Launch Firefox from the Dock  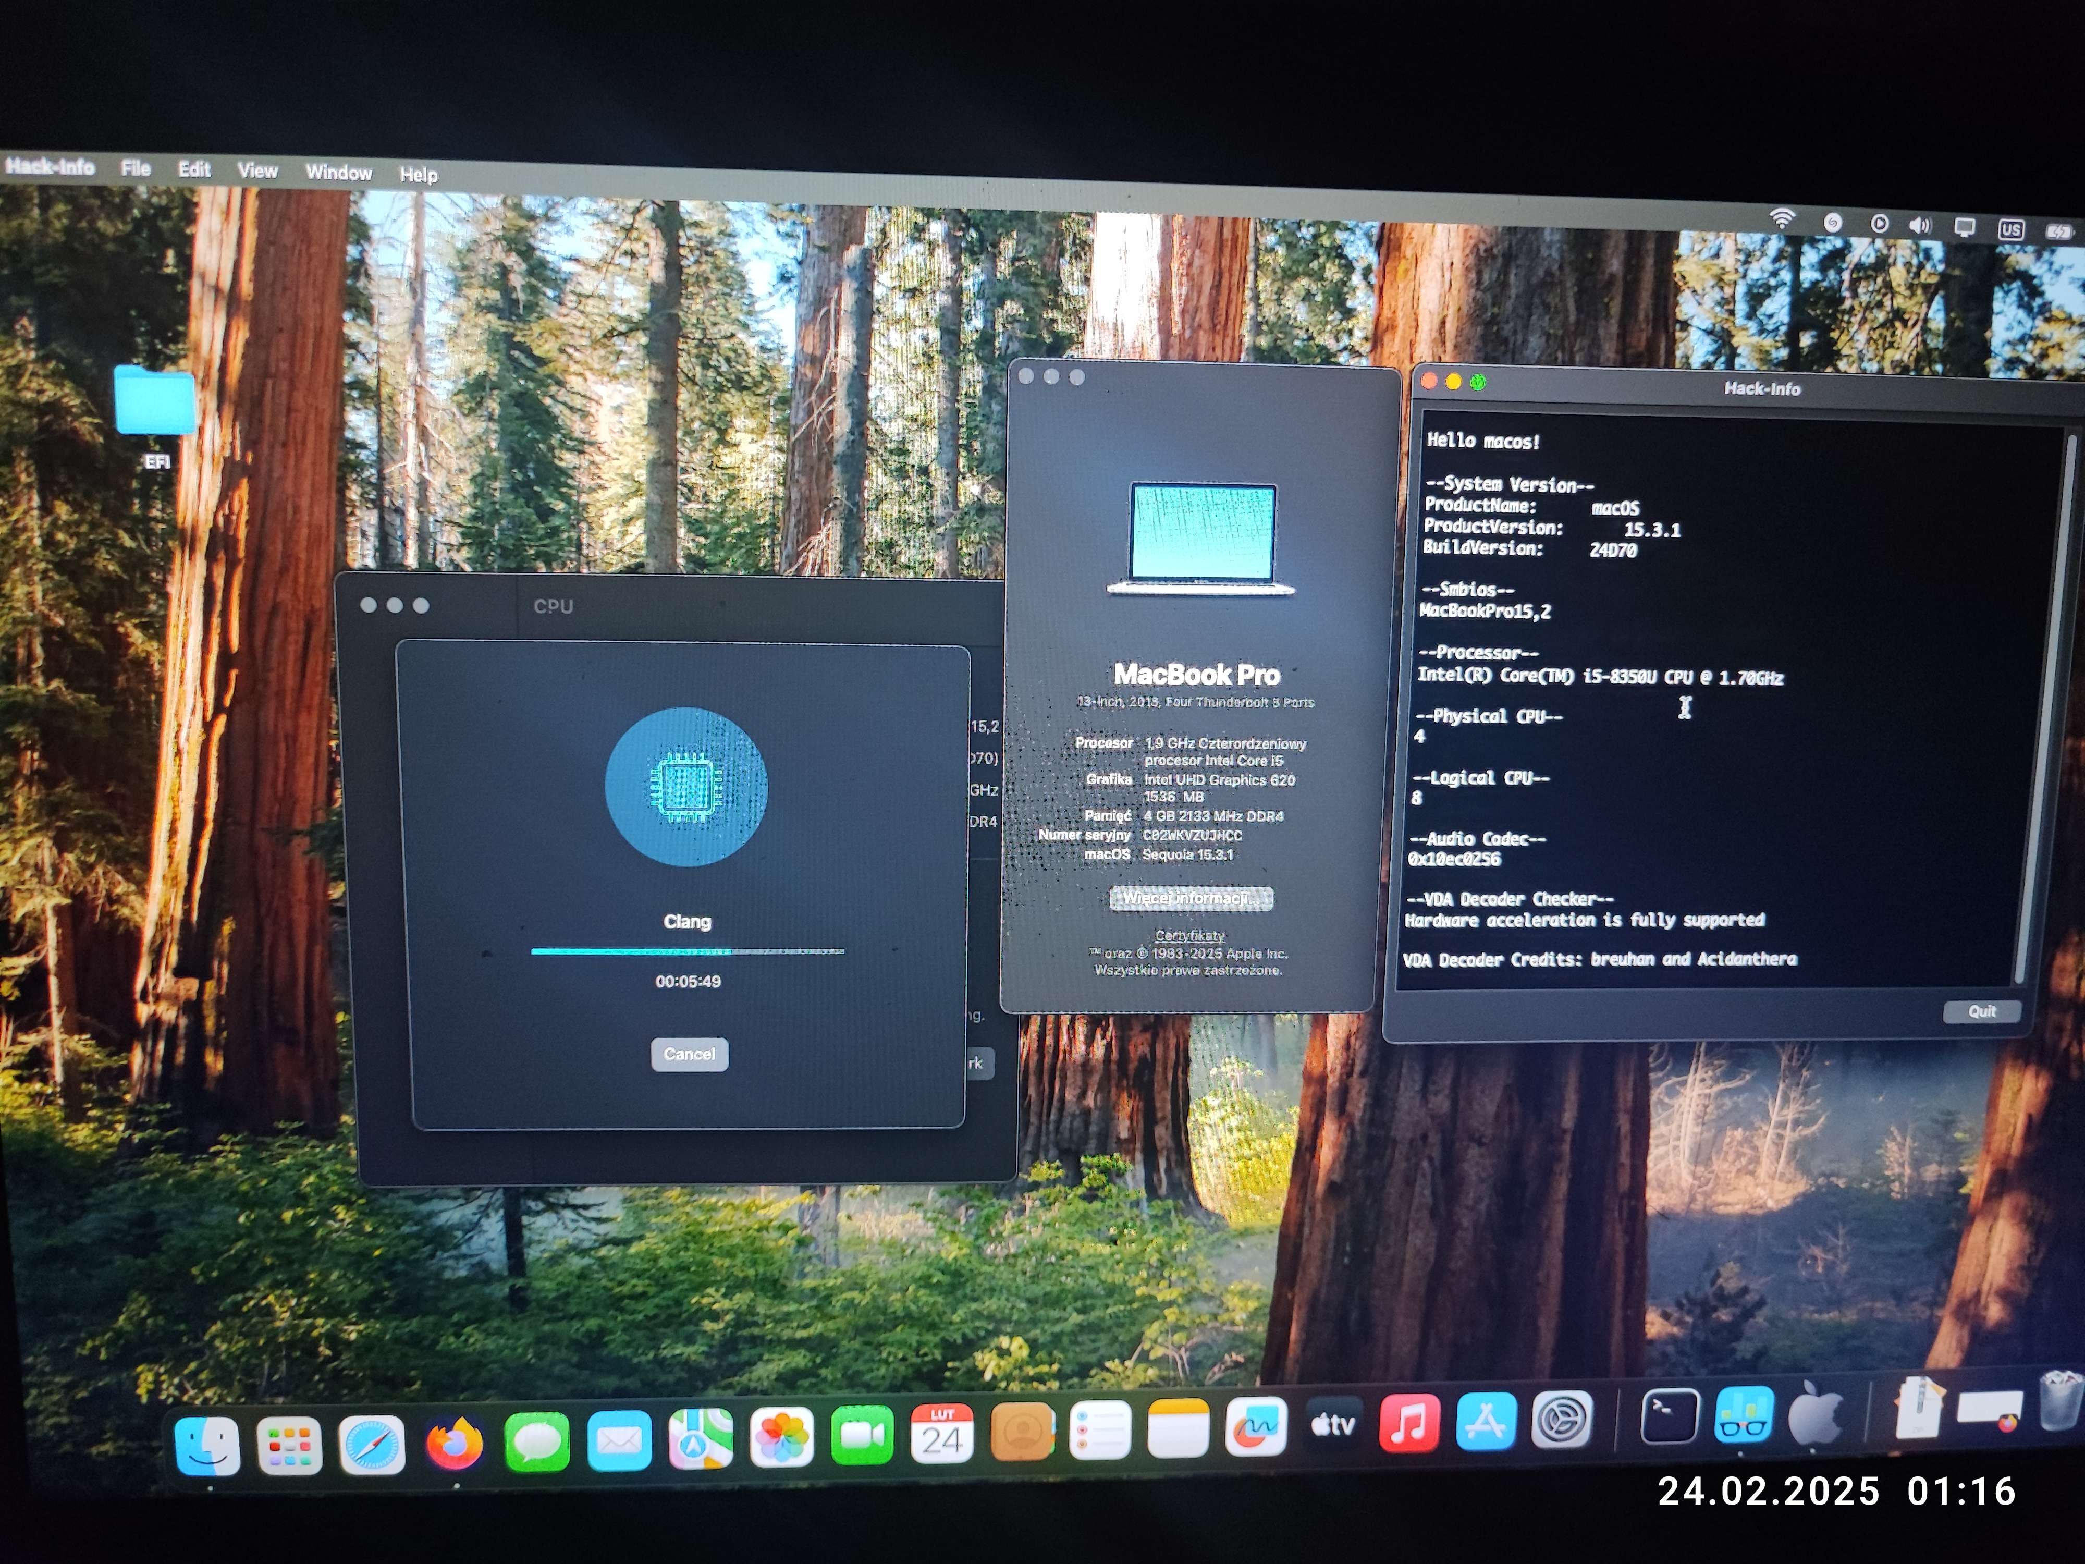(x=455, y=1444)
